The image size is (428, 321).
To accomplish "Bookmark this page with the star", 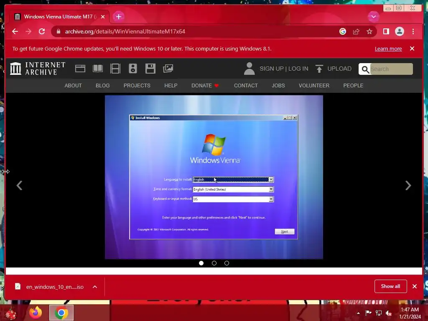I will (369, 31).
